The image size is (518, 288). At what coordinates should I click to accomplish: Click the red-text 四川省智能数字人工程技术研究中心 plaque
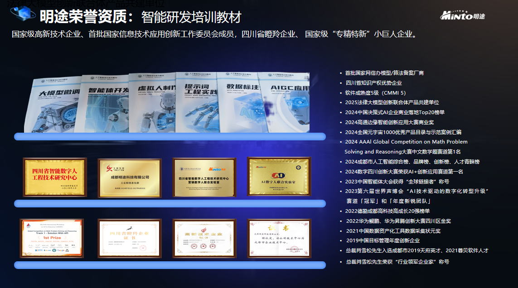tap(55, 178)
